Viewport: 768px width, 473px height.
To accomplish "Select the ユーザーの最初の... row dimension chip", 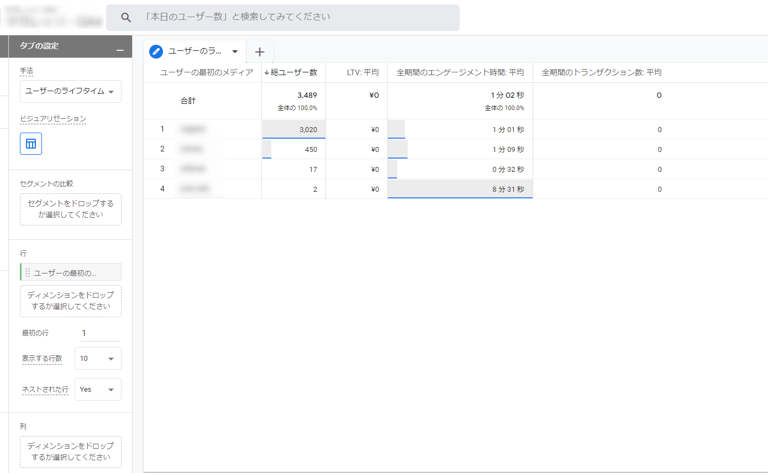I will click(71, 272).
